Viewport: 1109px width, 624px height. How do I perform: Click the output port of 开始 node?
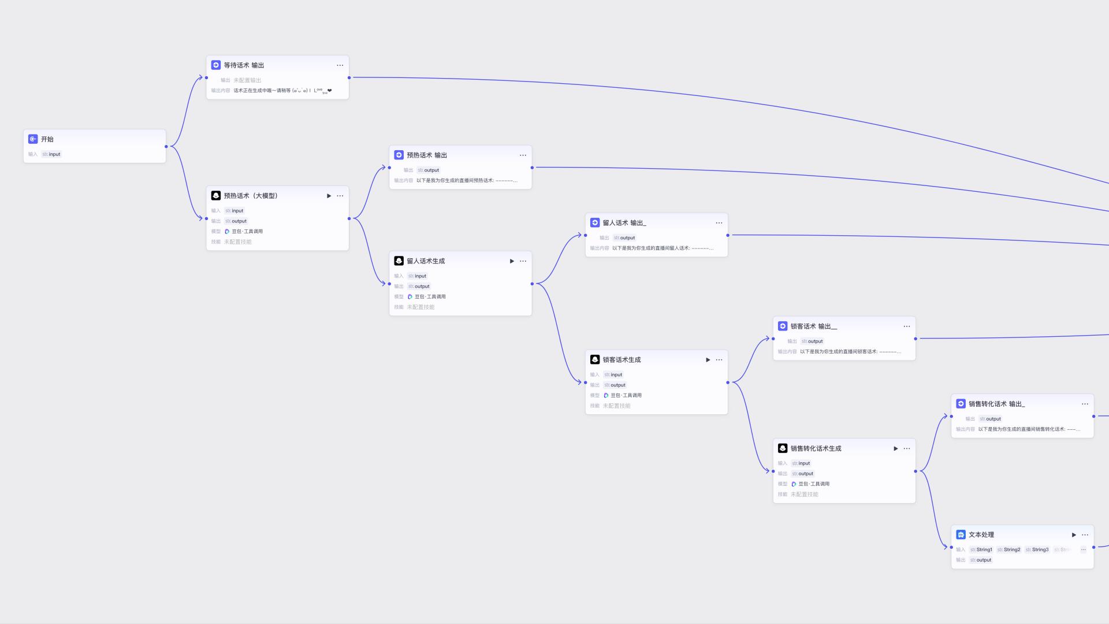click(166, 146)
